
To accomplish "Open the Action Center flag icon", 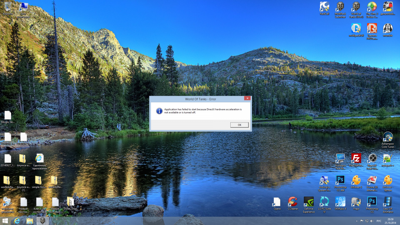I will [x=362, y=221].
